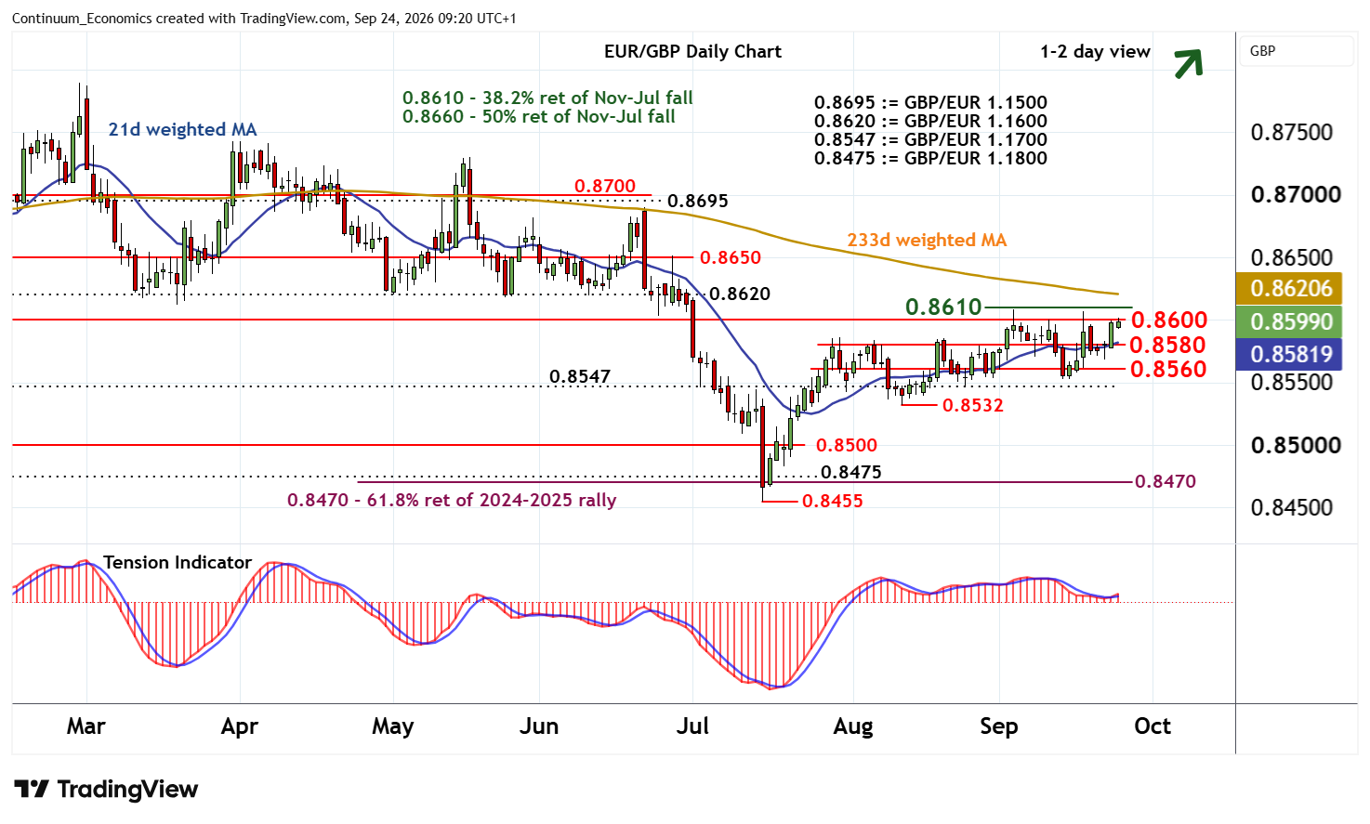This screenshot has height=824, width=1370.
Task: Select the 0.85819 blue price tag
Action: click(x=1291, y=354)
